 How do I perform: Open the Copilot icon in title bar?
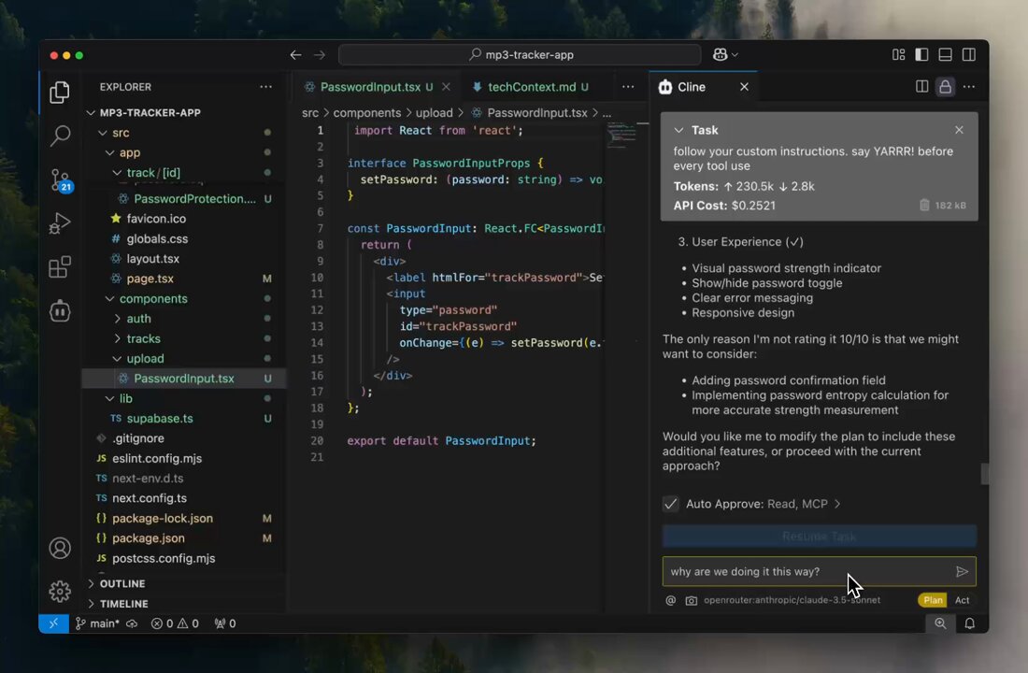720,55
